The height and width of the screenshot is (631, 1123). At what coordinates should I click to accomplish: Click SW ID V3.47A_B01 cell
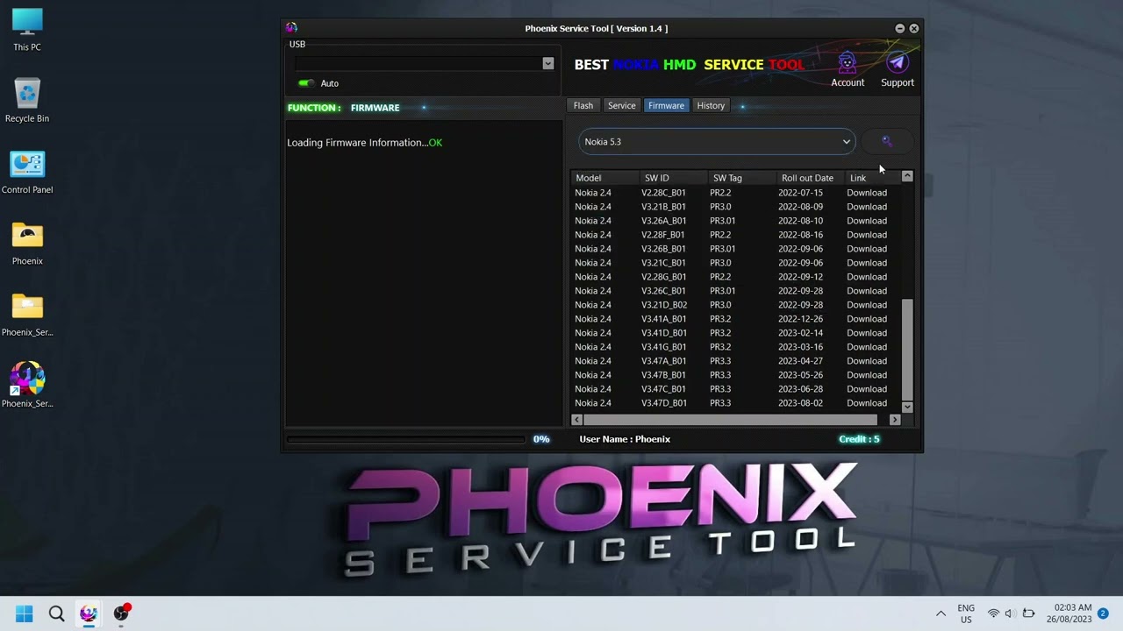click(x=664, y=361)
